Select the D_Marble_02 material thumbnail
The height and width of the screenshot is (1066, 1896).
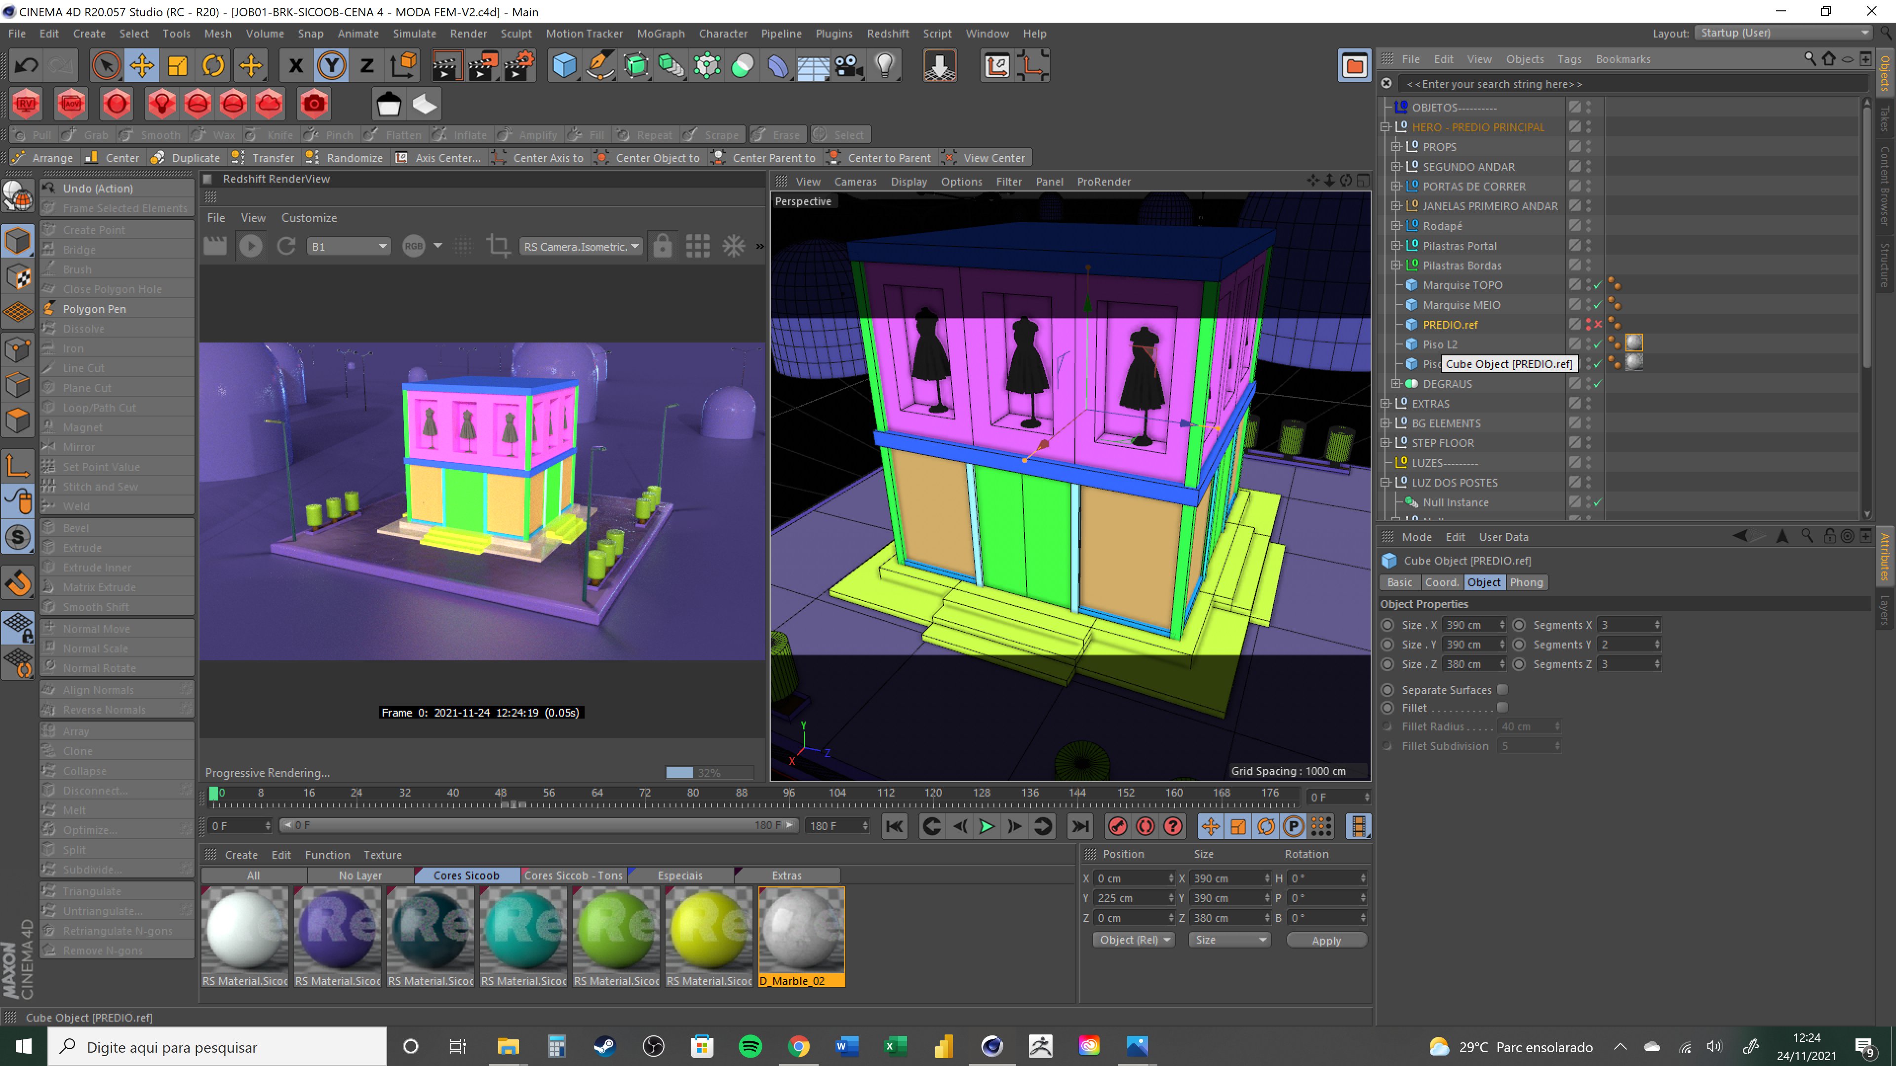(x=801, y=931)
